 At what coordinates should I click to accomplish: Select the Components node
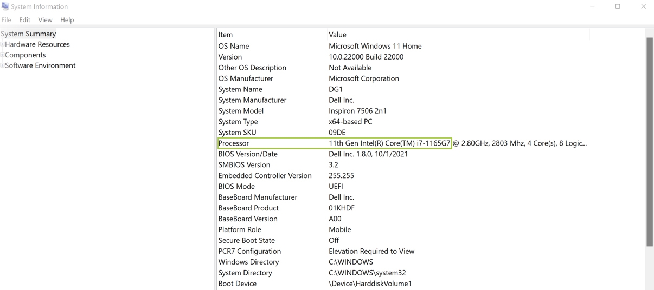tap(25, 55)
